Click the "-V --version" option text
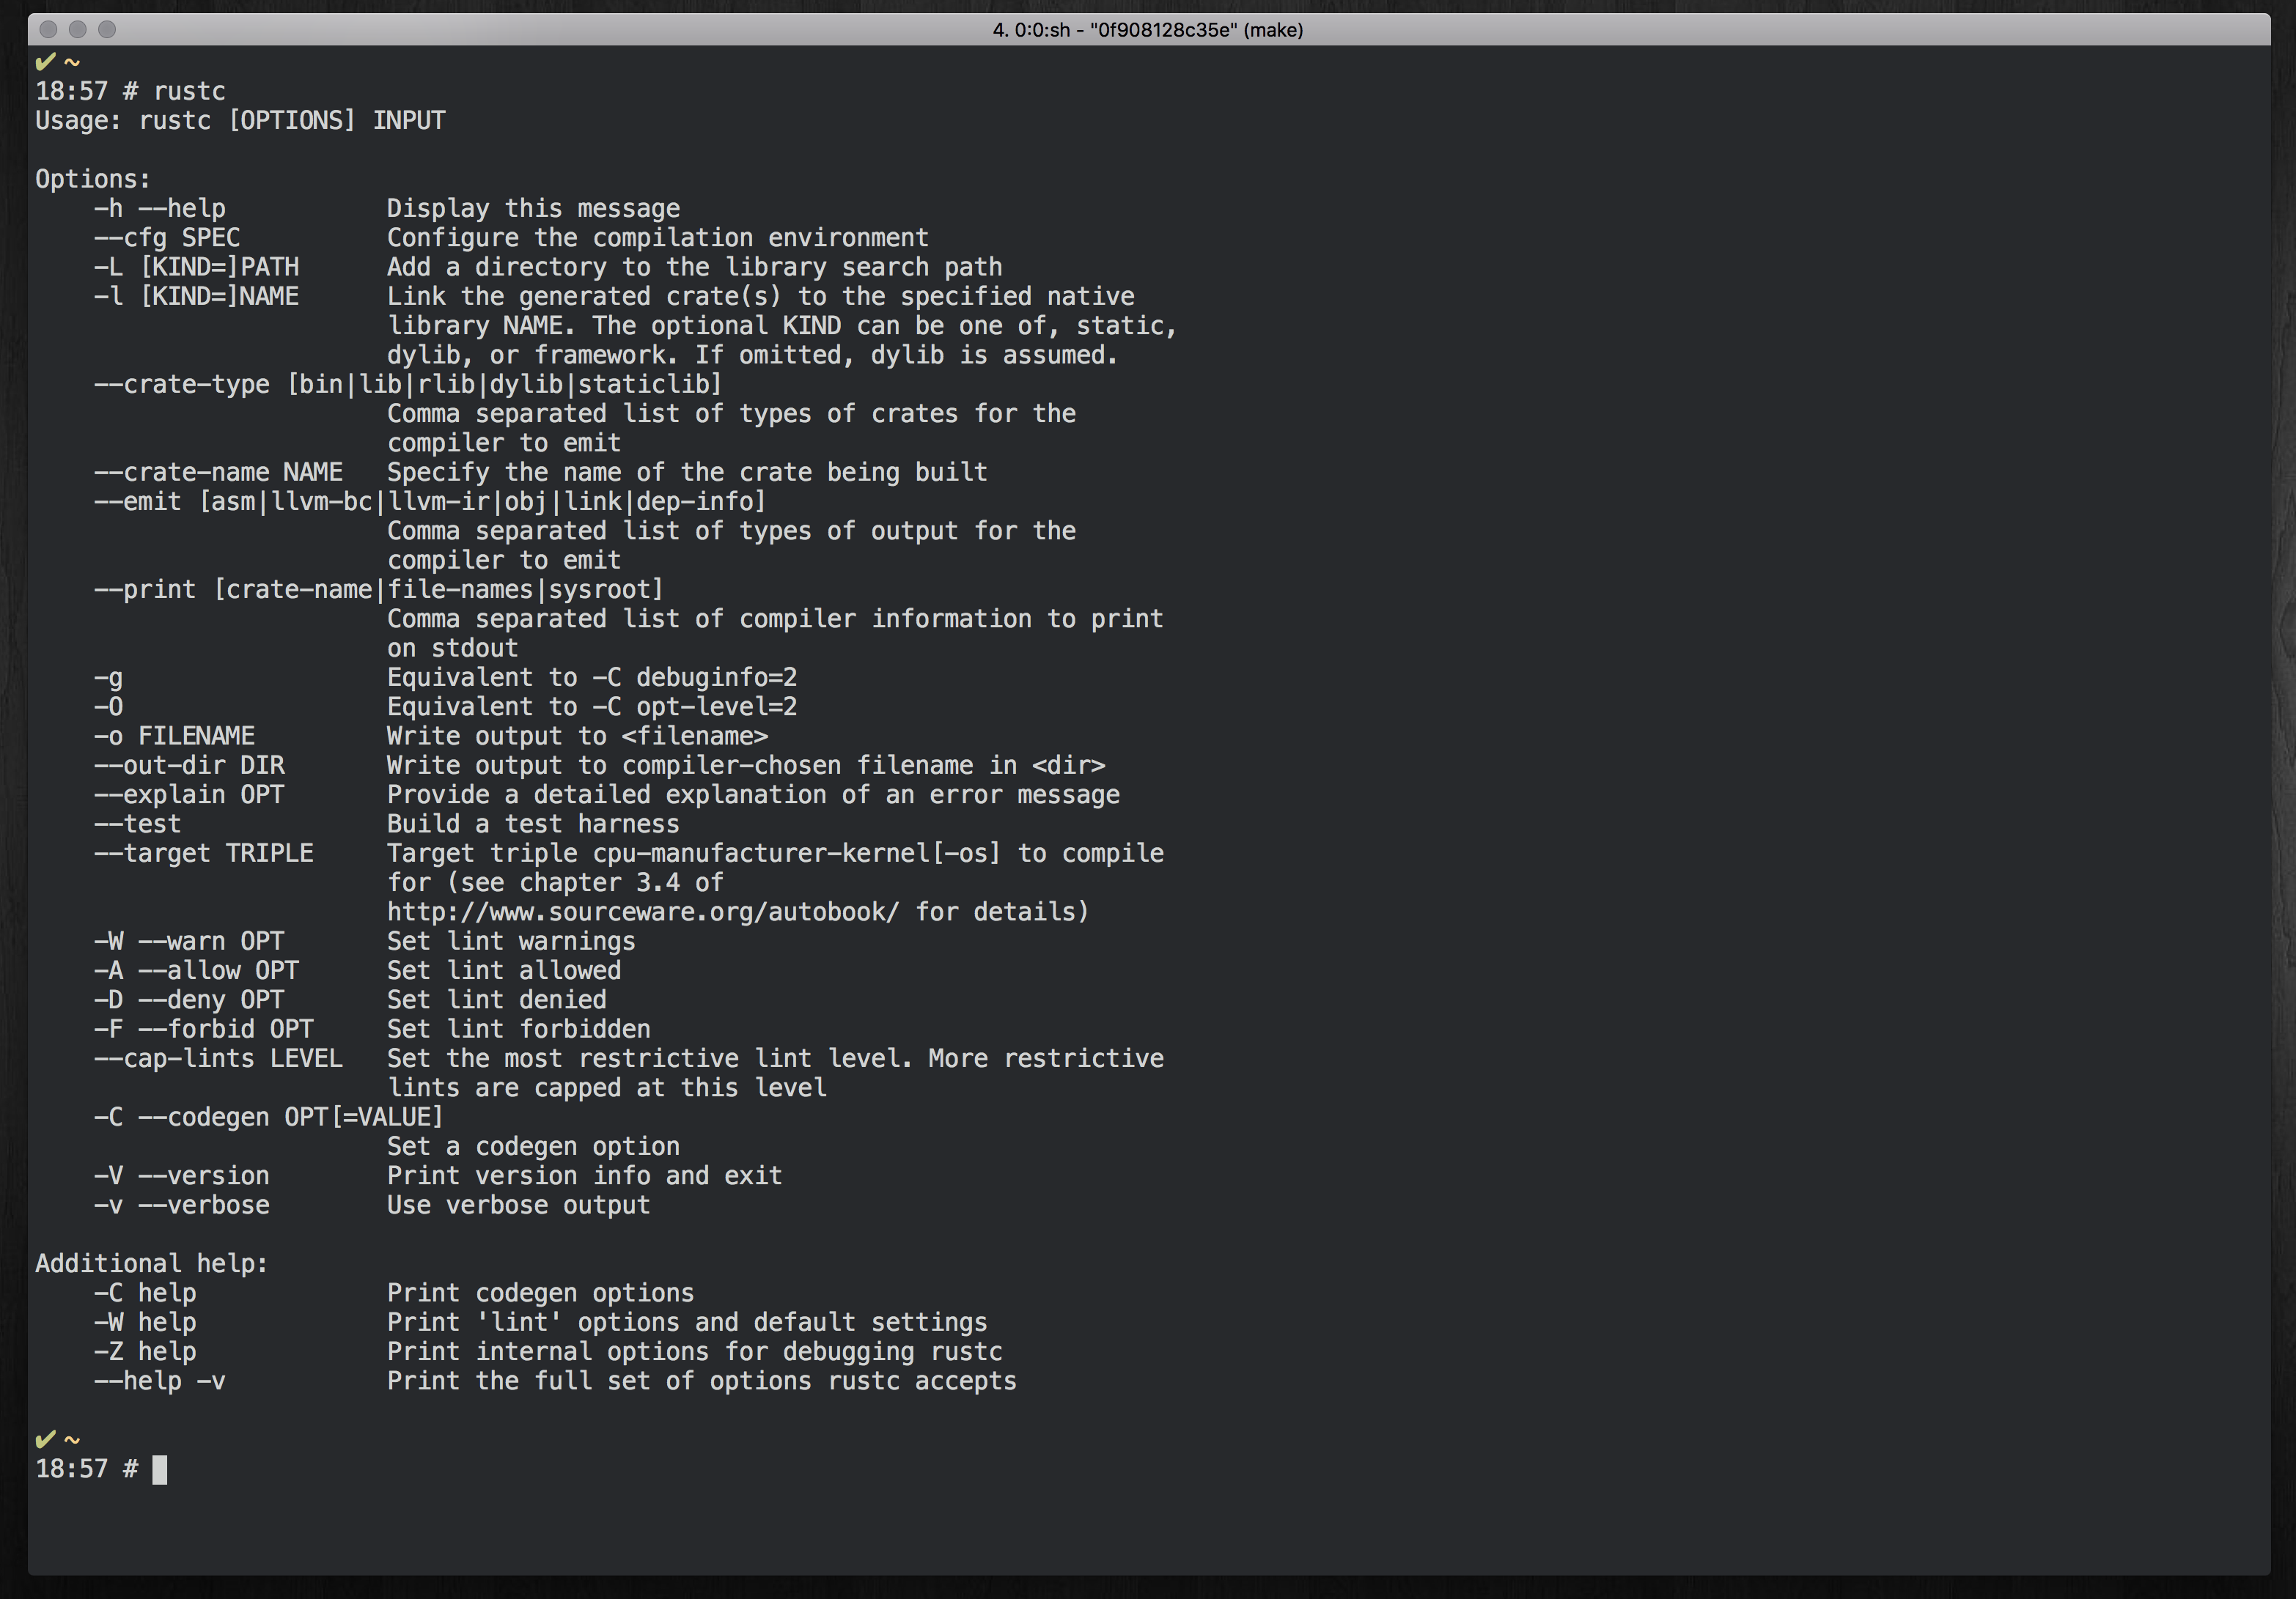 click(x=181, y=1176)
